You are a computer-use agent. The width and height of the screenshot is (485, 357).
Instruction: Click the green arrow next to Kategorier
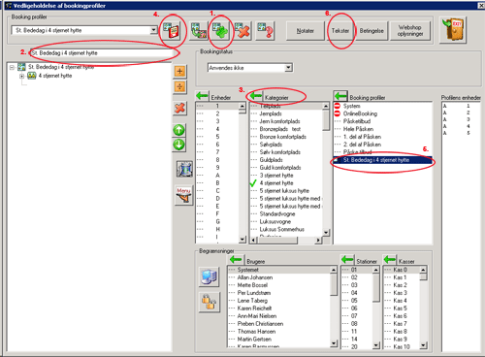(256, 96)
